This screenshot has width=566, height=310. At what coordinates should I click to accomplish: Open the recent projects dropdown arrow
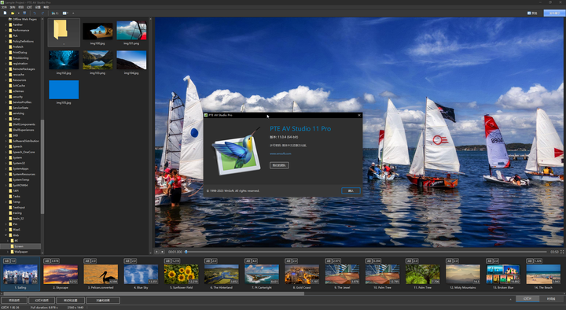18,13
